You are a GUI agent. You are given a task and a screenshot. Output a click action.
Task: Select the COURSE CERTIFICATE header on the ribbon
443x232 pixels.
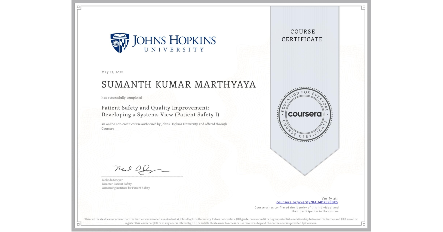pos(302,35)
